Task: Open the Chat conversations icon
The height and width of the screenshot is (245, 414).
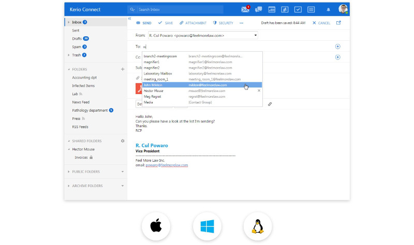Action: click(258, 9)
